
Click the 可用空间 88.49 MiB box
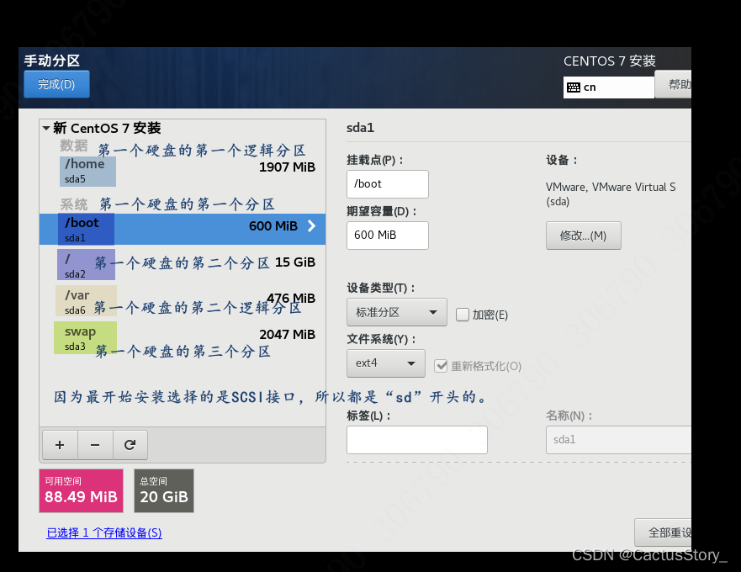click(x=81, y=490)
